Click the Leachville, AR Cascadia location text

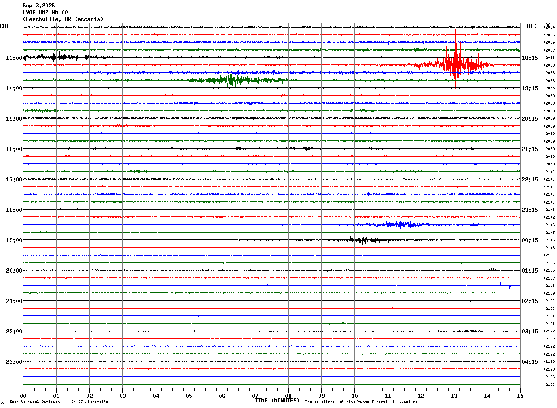pos(63,19)
